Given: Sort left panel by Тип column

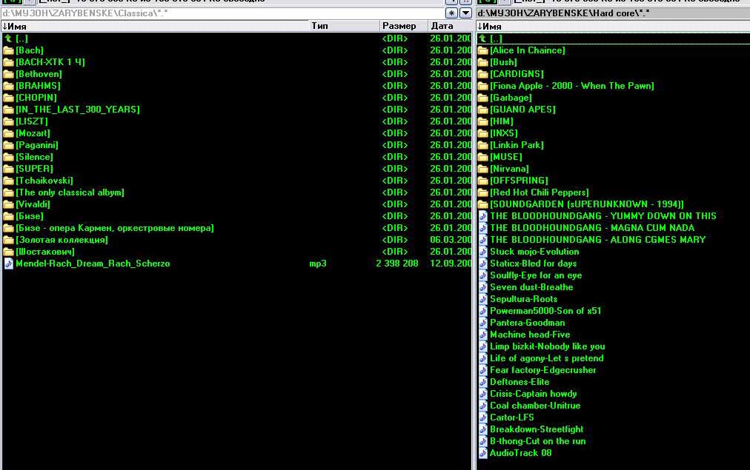Looking at the screenshot, I should pos(345,26).
